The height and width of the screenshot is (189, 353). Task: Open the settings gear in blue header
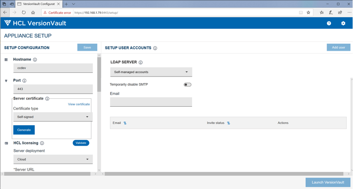343,23
